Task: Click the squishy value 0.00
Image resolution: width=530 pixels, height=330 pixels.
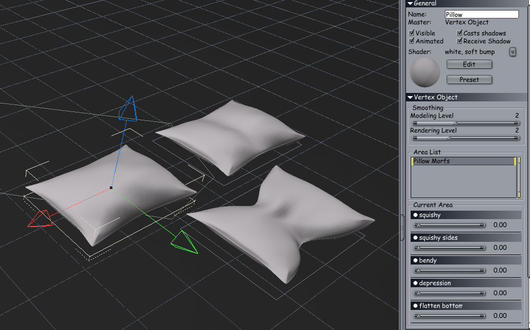Action: pos(500,225)
